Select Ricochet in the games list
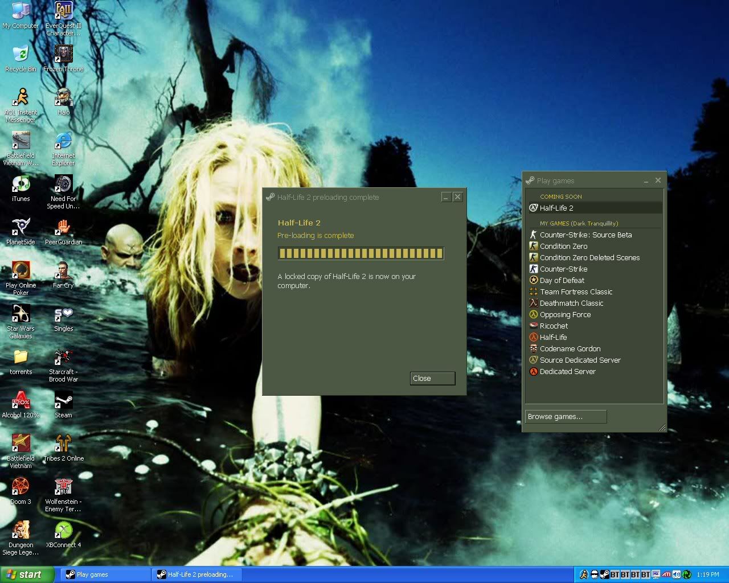Image resolution: width=729 pixels, height=583 pixels. 595,326
